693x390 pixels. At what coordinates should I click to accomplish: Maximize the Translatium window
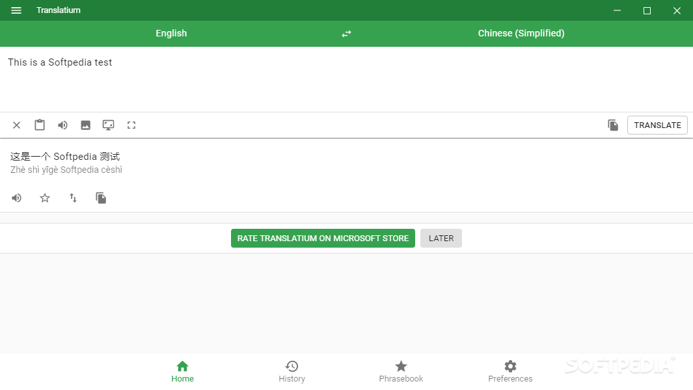tap(647, 10)
